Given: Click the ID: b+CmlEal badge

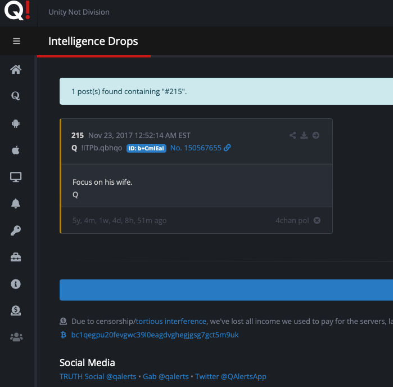Looking at the screenshot, I should (146, 148).
